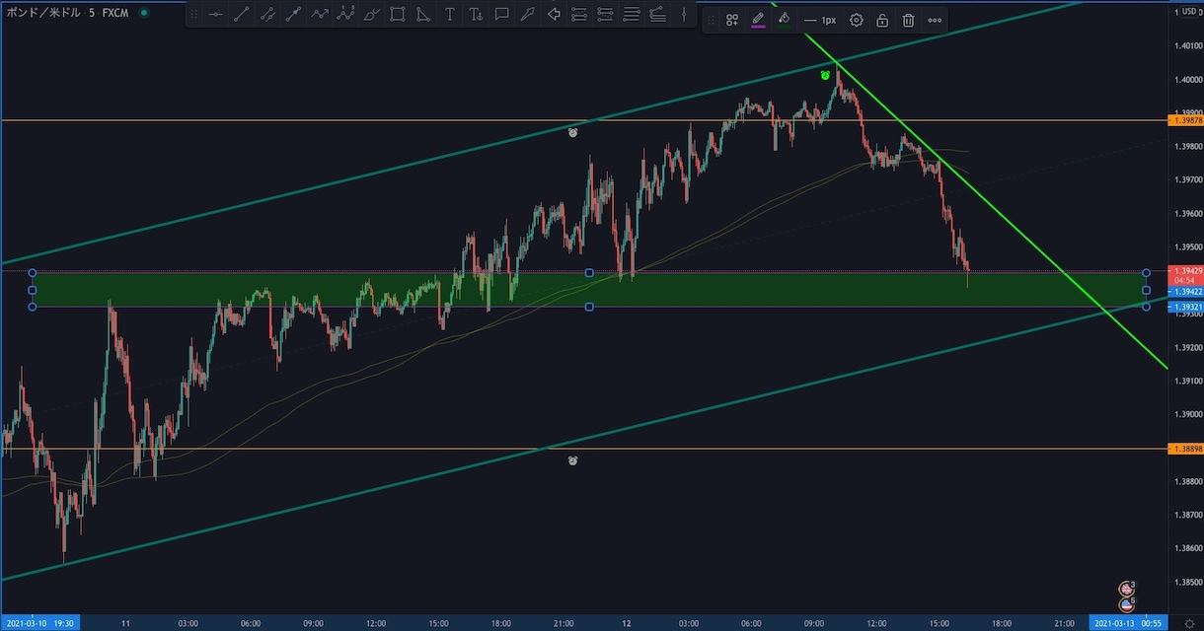The height and width of the screenshot is (631, 1204).
Task: Pick the fan lines drawing tool
Action: pos(657,15)
